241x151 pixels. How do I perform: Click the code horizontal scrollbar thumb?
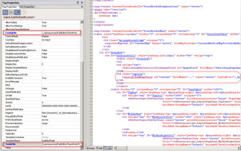tap(122, 148)
